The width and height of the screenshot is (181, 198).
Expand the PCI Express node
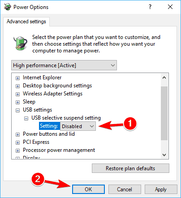(x=17, y=142)
